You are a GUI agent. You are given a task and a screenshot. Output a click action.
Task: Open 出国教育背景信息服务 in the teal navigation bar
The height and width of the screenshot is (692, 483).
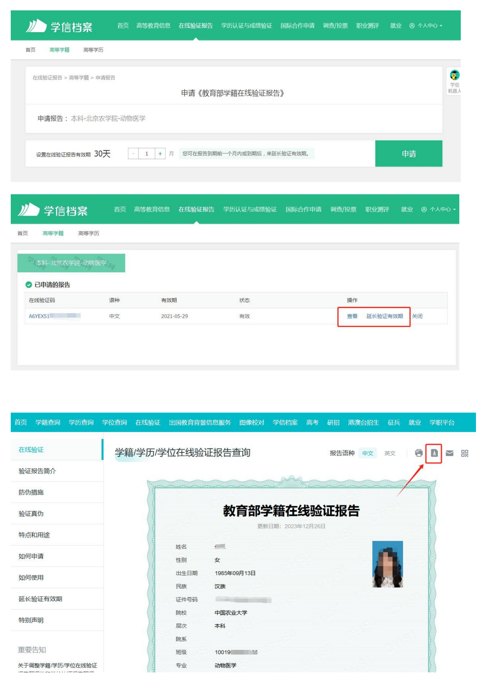[200, 422]
